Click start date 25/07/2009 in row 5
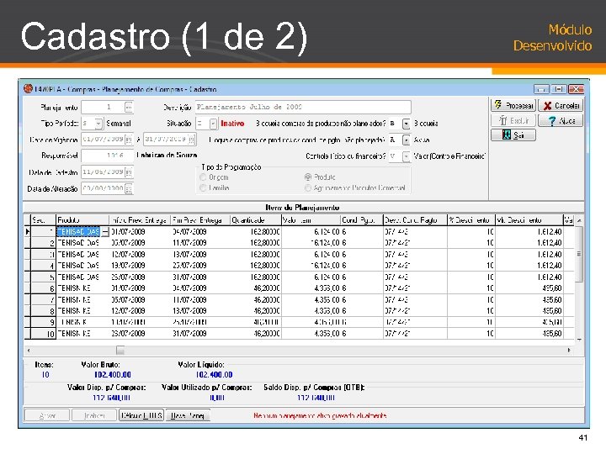This screenshot has height=454, width=606. pos(140,277)
